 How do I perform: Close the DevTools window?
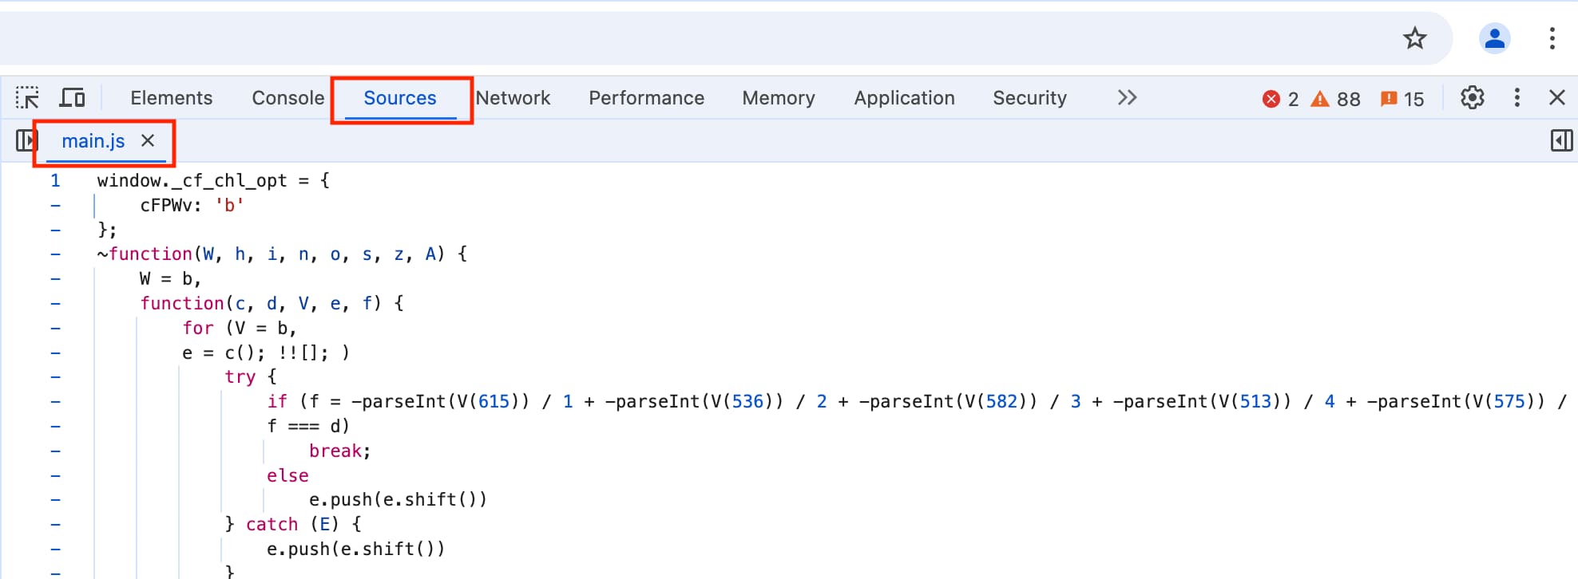pyautogui.click(x=1557, y=97)
